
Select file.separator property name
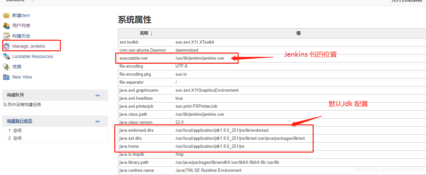click(x=131, y=82)
